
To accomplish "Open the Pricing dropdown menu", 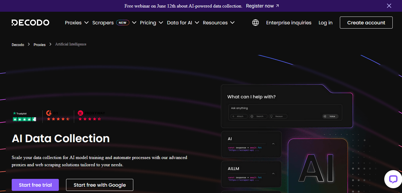I will (151, 23).
